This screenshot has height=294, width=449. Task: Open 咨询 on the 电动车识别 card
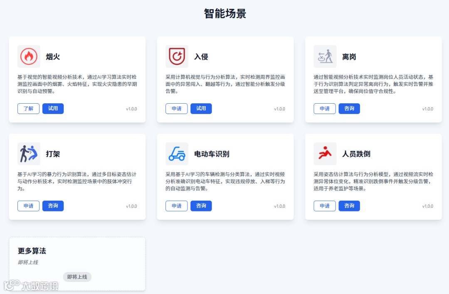(x=201, y=206)
